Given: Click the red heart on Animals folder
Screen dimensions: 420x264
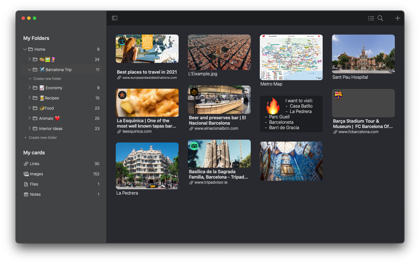Looking at the screenshot, I should pos(57,118).
